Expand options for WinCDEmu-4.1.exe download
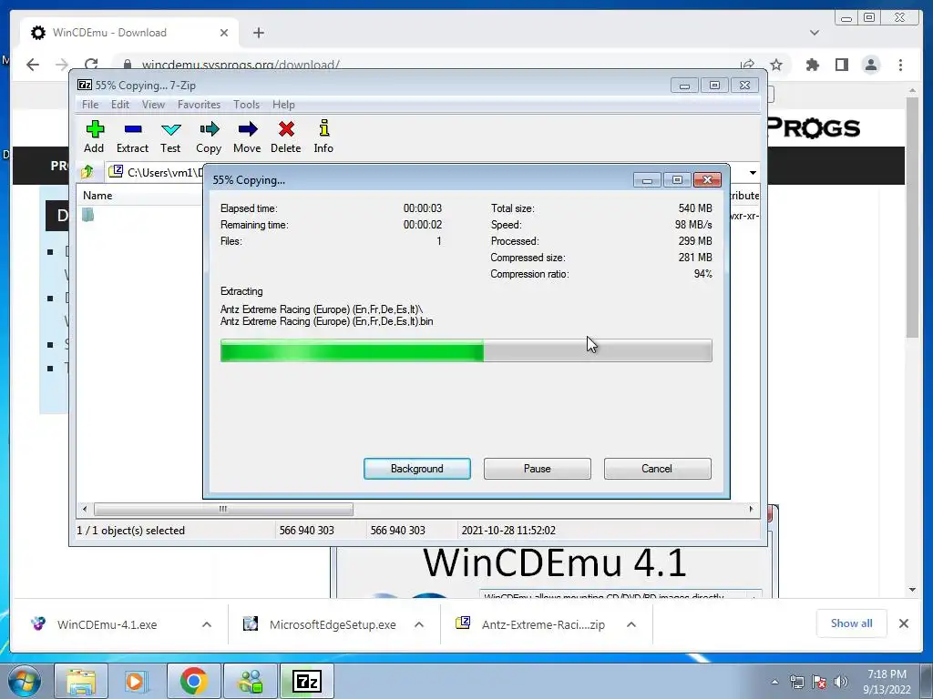 (x=207, y=624)
